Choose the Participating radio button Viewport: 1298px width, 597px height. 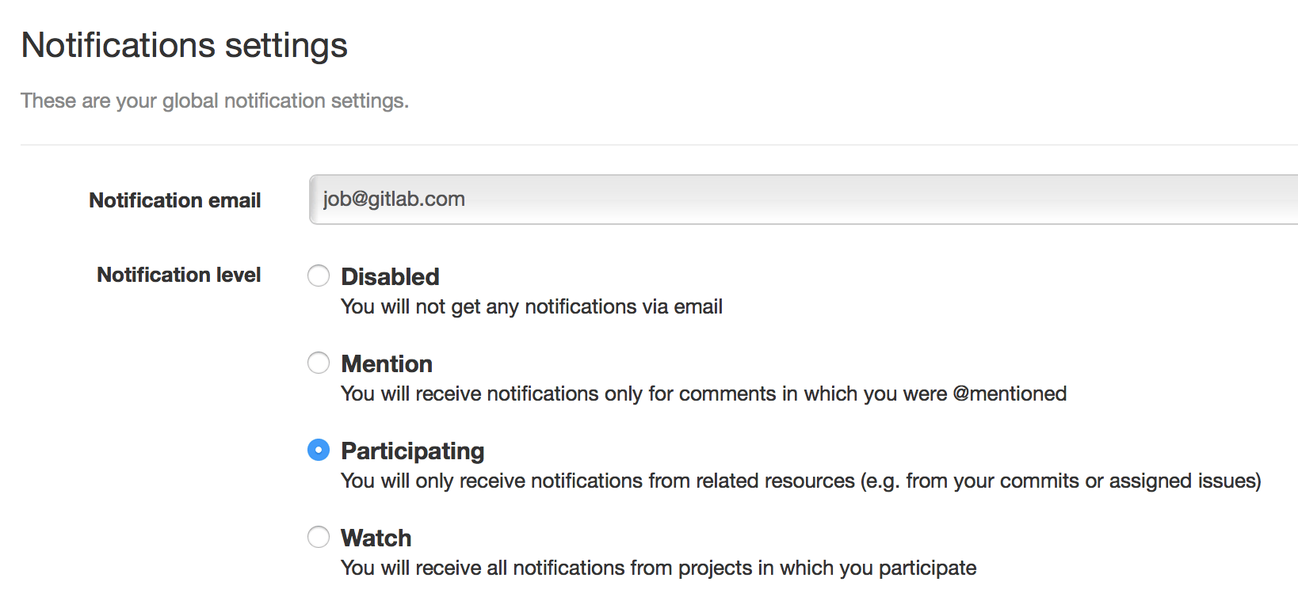click(319, 450)
